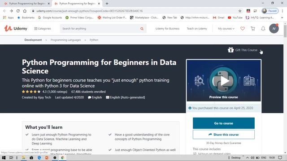The image size is (287, 161).
Task: Play the course preview video
Action: pos(224,80)
